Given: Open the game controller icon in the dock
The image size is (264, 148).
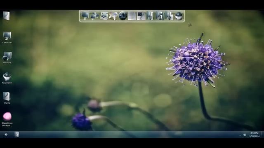Looking at the screenshot, I should [x=113, y=16].
